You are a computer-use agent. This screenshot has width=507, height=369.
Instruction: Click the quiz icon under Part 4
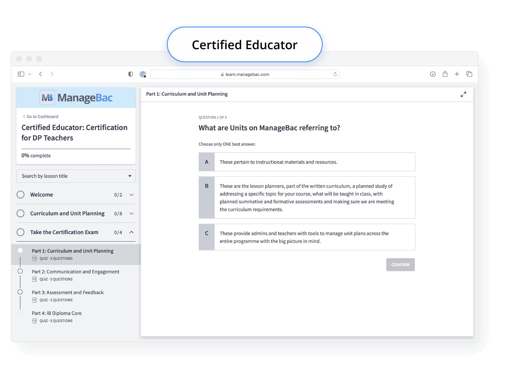[x=34, y=321]
